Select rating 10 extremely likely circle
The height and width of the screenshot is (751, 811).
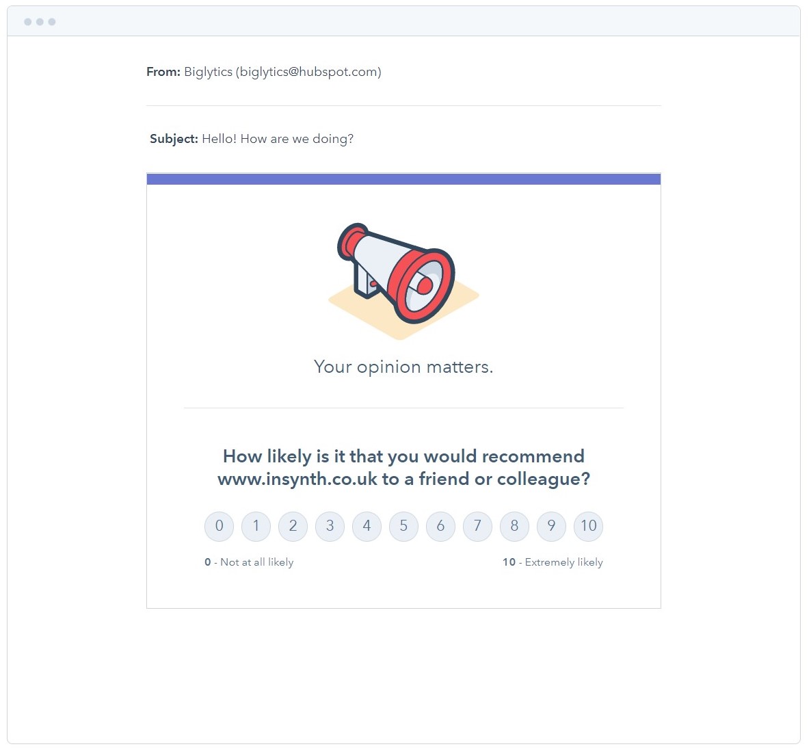click(589, 527)
